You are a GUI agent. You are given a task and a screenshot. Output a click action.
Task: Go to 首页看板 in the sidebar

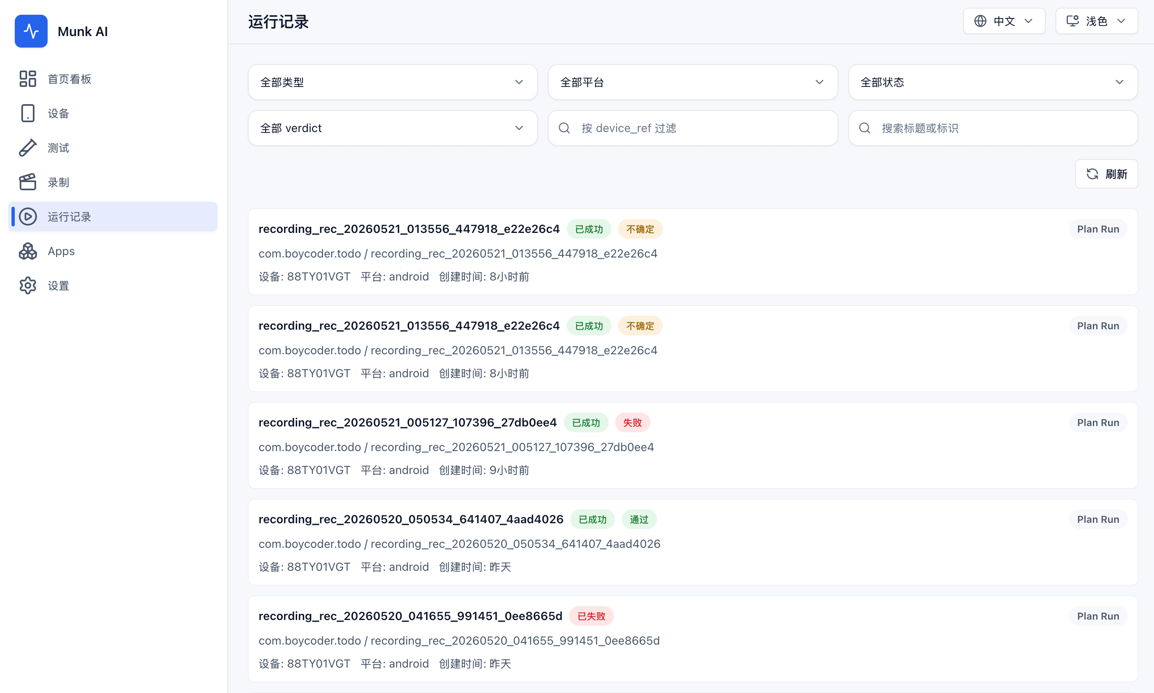[113, 79]
